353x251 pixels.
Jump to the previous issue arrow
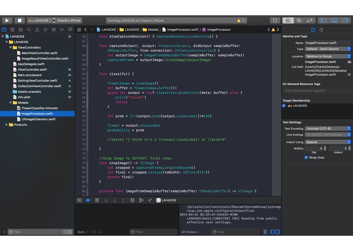[x=269, y=29]
